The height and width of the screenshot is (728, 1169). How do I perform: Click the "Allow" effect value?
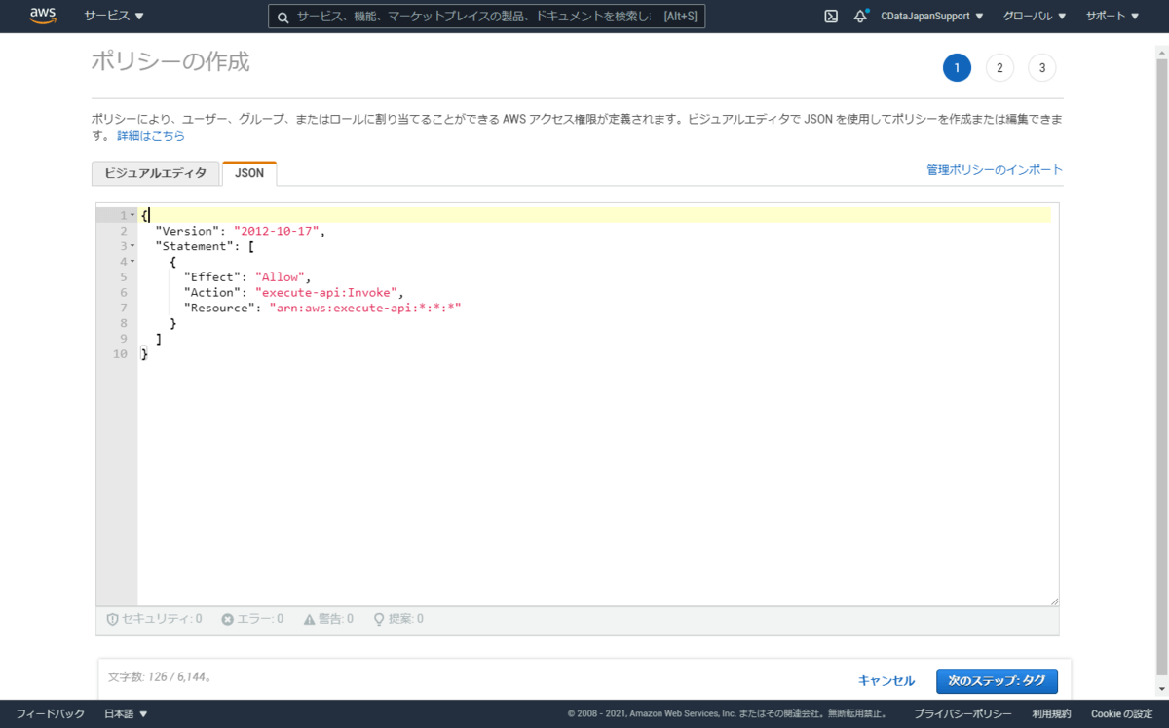click(x=281, y=277)
